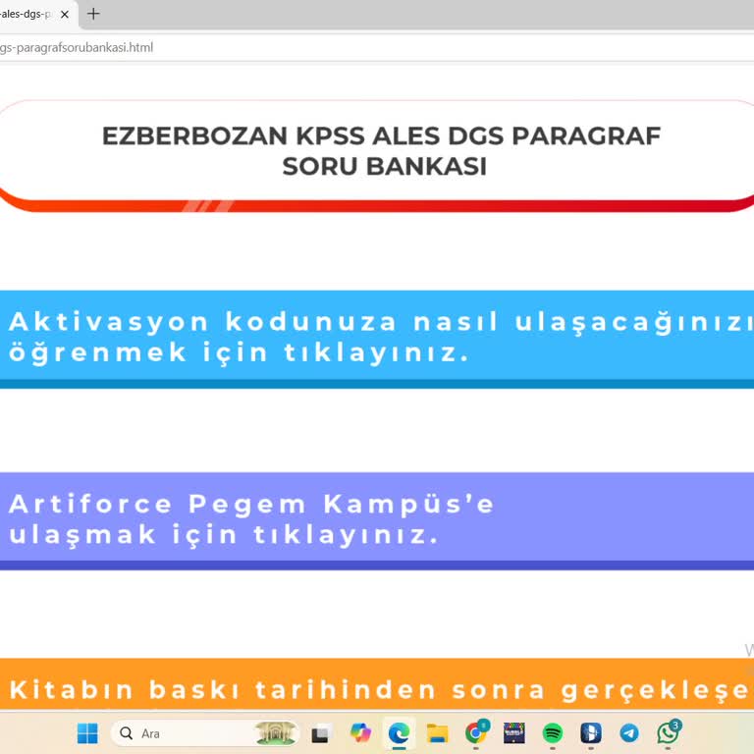Click the address bar URL paragrafsorubankasi.html

pos(77,47)
